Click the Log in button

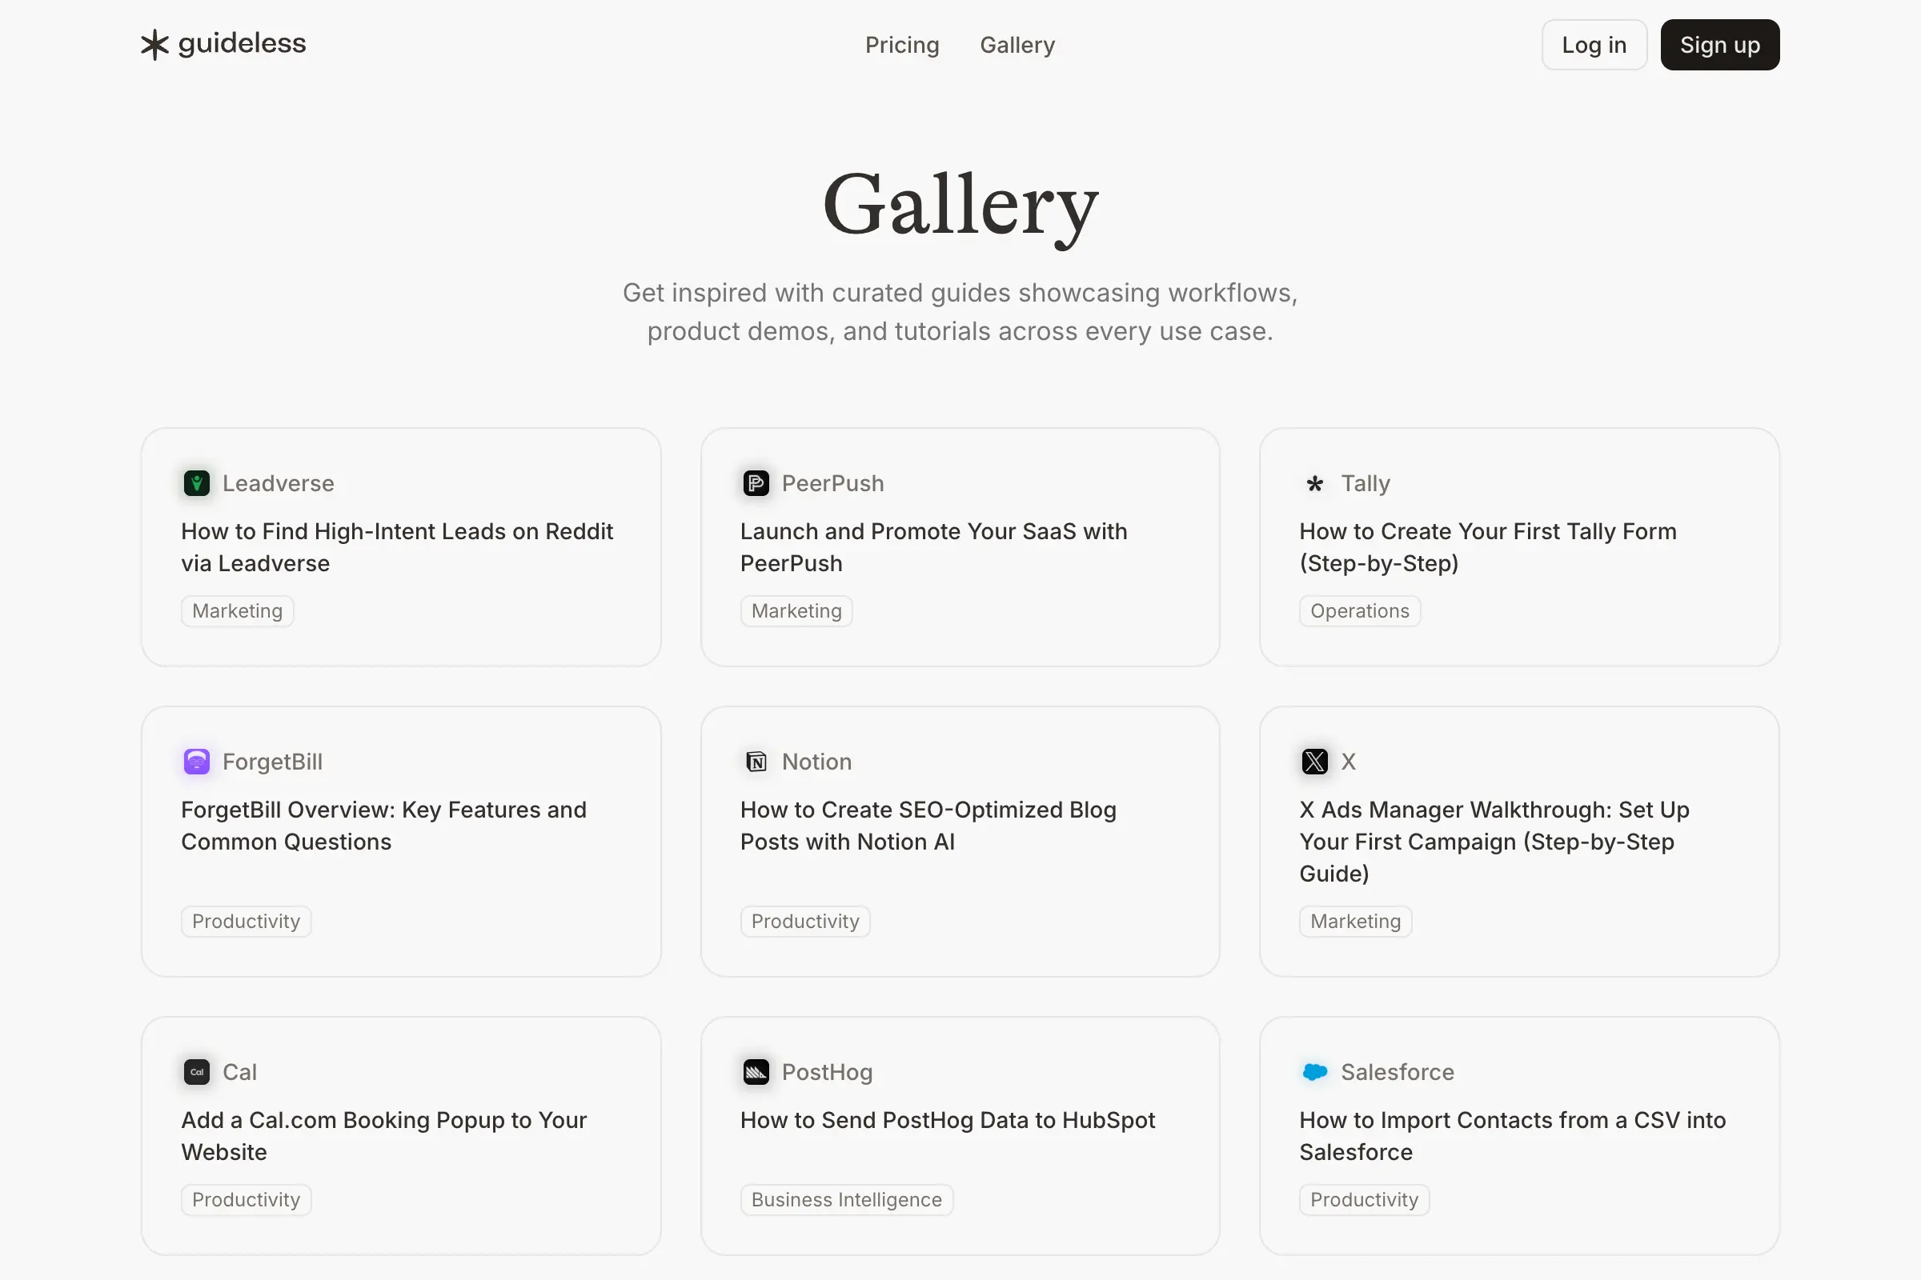pyautogui.click(x=1594, y=45)
